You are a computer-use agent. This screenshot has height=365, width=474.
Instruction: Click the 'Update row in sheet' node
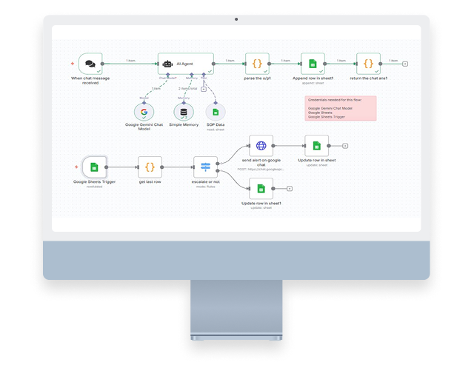click(x=316, y=146)
